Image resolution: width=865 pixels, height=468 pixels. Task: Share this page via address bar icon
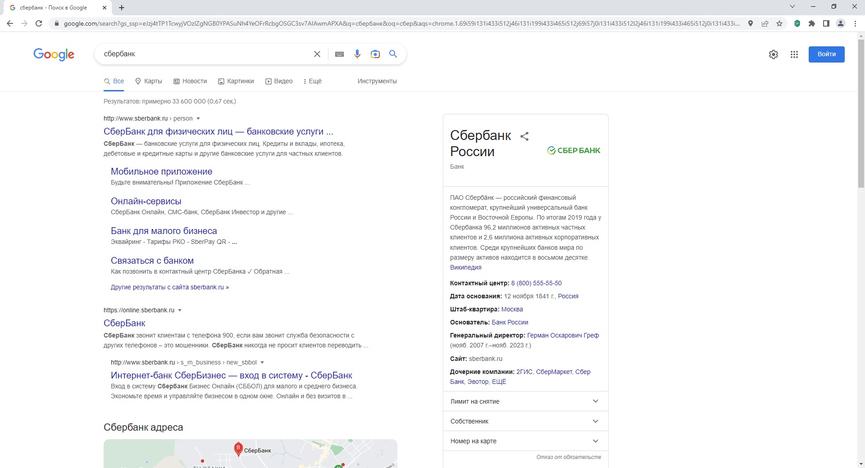click(765, 23)
